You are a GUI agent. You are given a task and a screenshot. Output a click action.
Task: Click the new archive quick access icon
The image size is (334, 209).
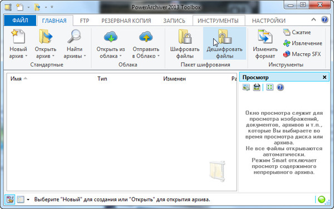20,7
